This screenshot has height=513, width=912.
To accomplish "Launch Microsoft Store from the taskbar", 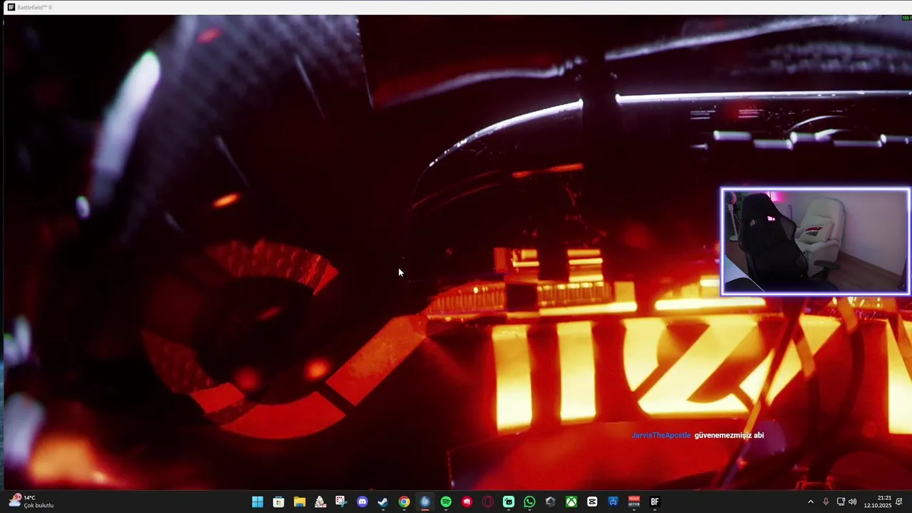I will pyautogui.click(x=279, y=502).
